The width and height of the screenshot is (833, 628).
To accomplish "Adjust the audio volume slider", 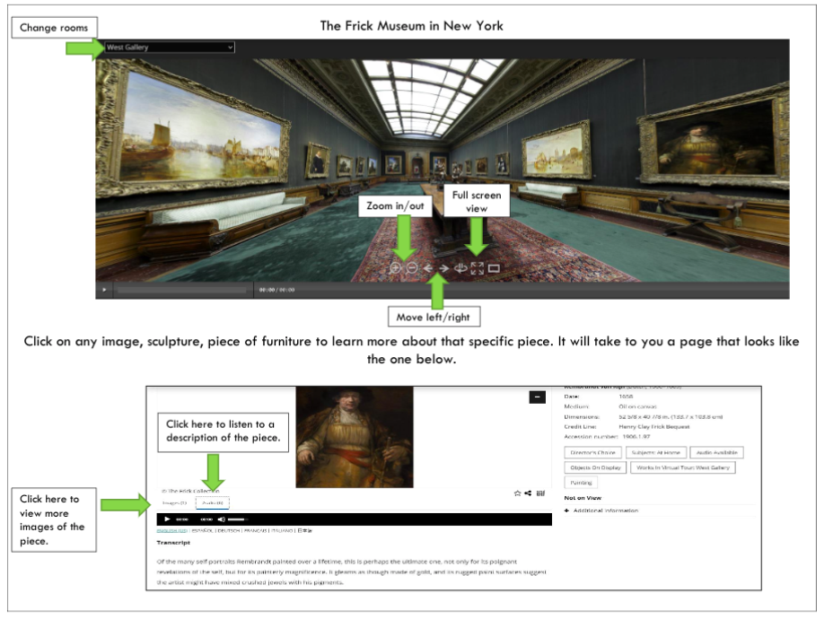I will point(238,519).
